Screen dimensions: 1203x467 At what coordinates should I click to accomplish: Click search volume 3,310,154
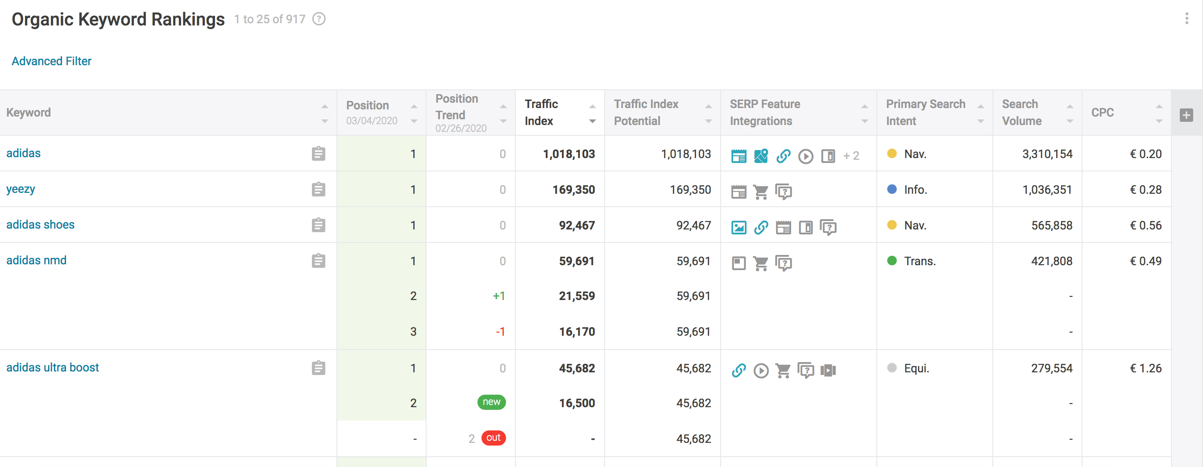tap(1047, 154)
